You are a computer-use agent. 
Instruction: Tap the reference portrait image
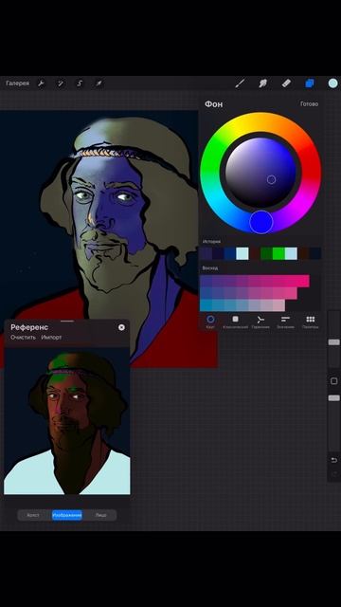(67, 421)
